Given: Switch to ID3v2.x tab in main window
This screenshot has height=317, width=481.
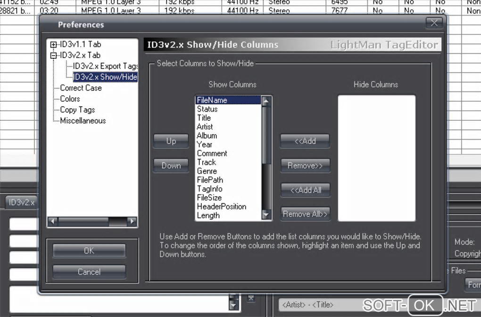Looking at the screenshot, I should pyautogui.click(x=21, y=202).
